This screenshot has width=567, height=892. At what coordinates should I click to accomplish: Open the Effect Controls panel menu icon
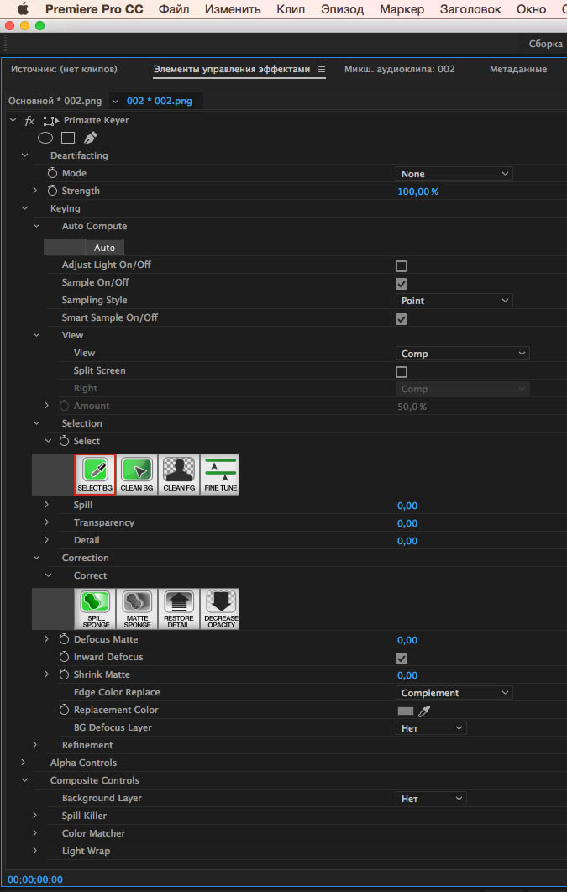pyautogui.click(x=322, y=70)
